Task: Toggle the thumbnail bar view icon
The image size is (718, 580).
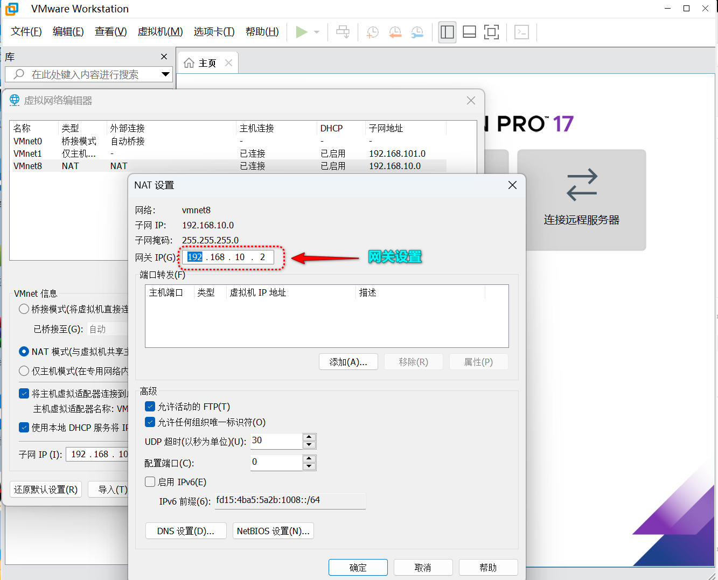Action: 469,32
